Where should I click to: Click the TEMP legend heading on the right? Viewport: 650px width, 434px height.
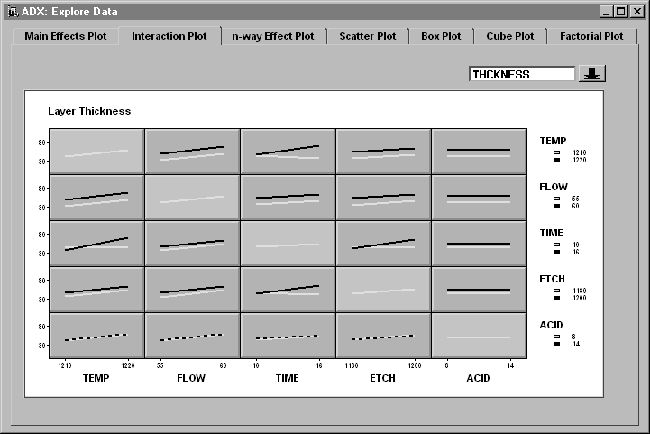pyautogui.click(x=553, y=141)
